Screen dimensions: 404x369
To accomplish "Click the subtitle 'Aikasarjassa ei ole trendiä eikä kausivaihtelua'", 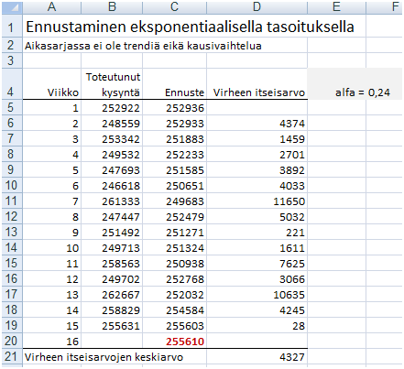I will click(143, 46).
